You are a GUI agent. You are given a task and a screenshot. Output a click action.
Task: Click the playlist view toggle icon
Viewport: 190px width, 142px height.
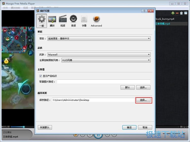pyautogui.click(x=186, y=13)
